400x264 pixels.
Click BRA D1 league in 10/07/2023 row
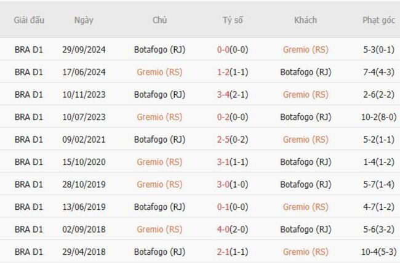point(29,117)
